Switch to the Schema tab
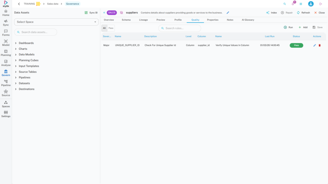This screenshot has width=328, height=184. [126, 20]
